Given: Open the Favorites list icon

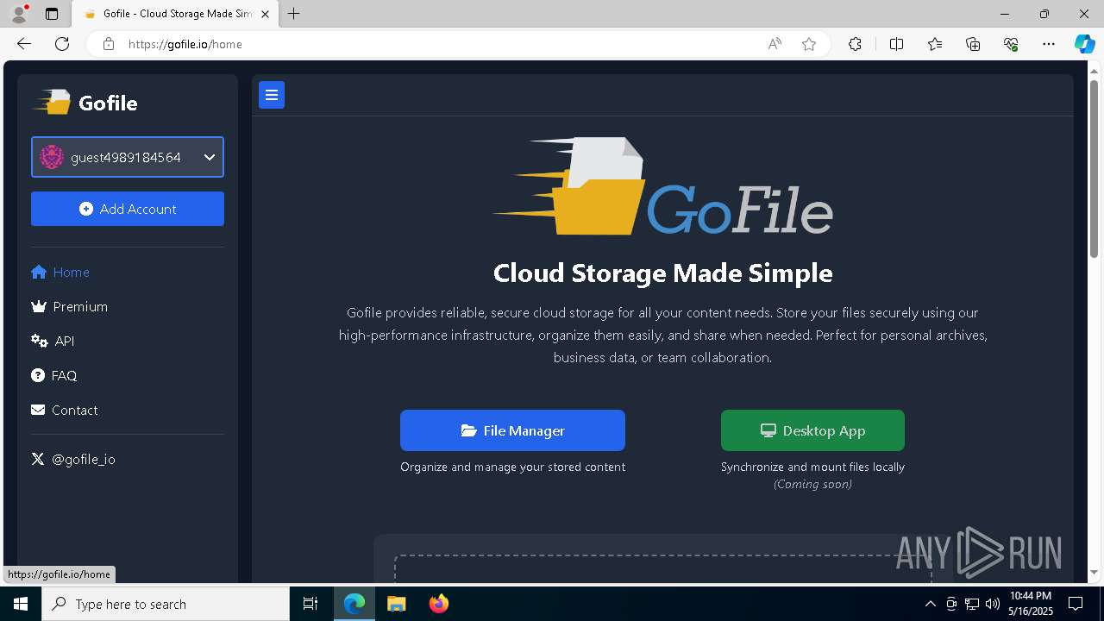Looking at the screenshot, I should click(x=935, y=44).
